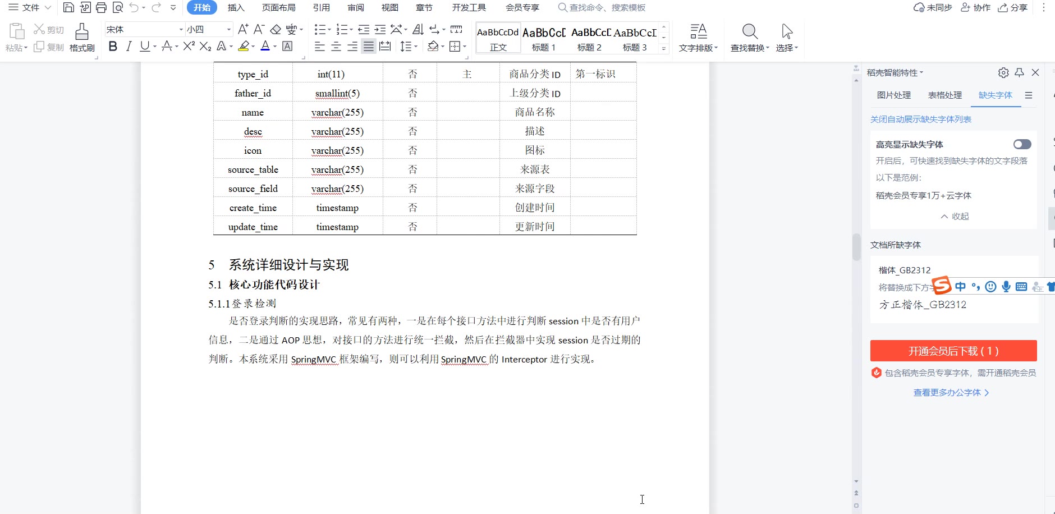Viewport: 1055px width, 514px height.
Task: Undo the last action
Action: 134,7
